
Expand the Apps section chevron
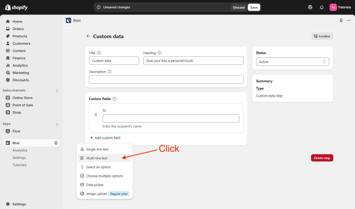(57, 124)
